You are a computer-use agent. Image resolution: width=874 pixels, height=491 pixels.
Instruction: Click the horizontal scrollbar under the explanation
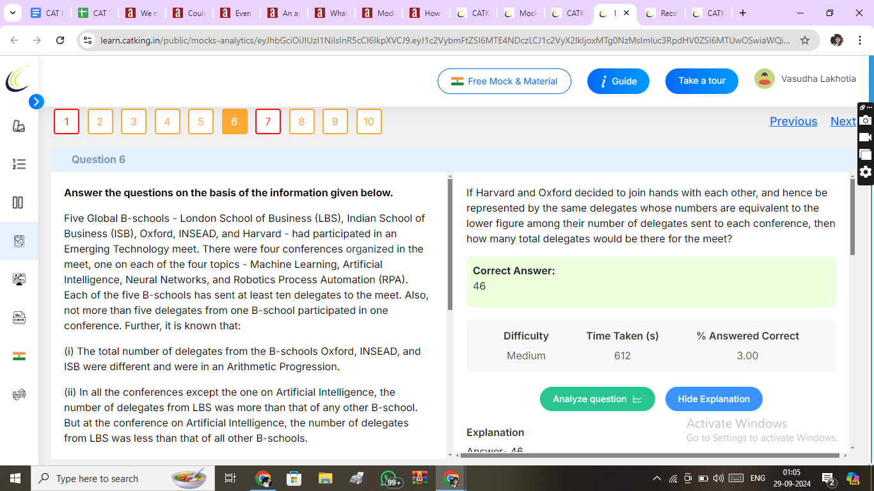(650, 455)
